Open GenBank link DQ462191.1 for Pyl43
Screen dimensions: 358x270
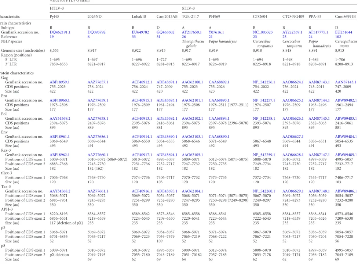click(60, 32)
